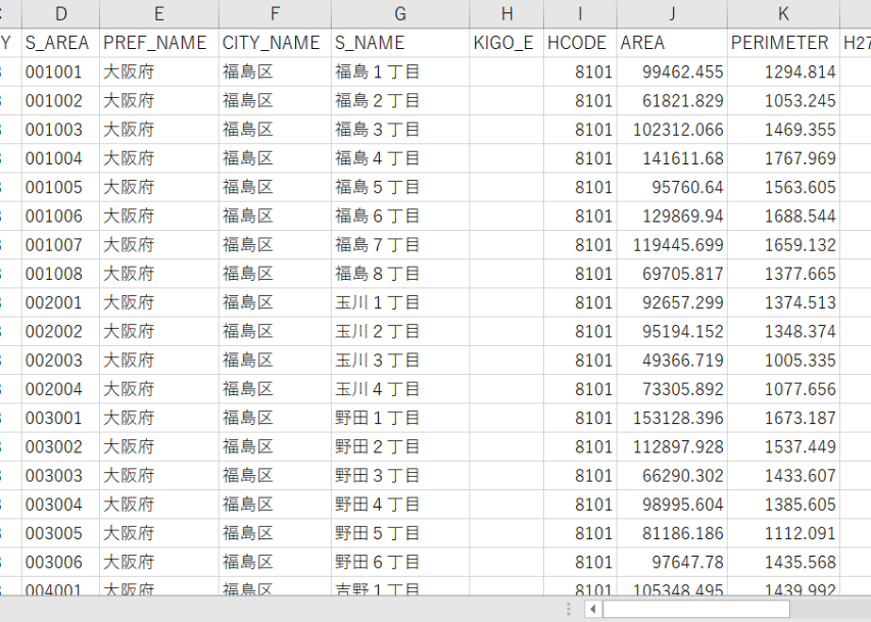Click the CITY_NAME header cell
871x622 pixels.
(275, 42)
